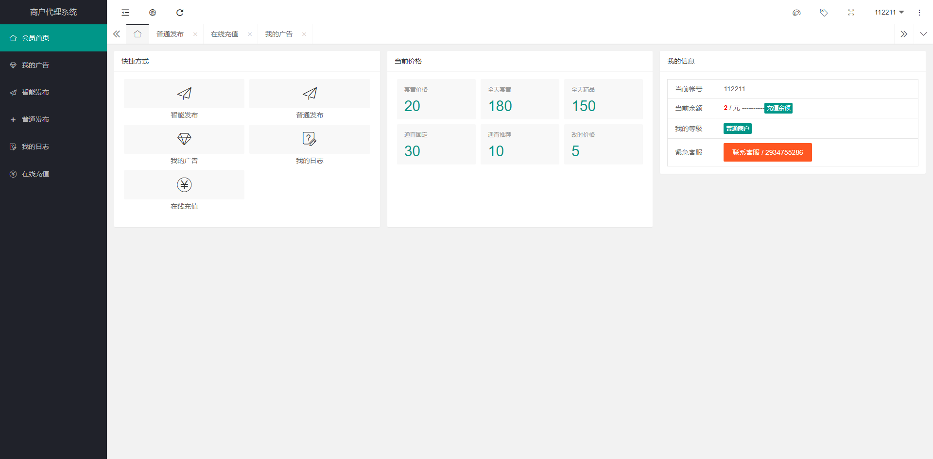
Task: Click the tag note icon in header
Action: (x=824, y=13)
